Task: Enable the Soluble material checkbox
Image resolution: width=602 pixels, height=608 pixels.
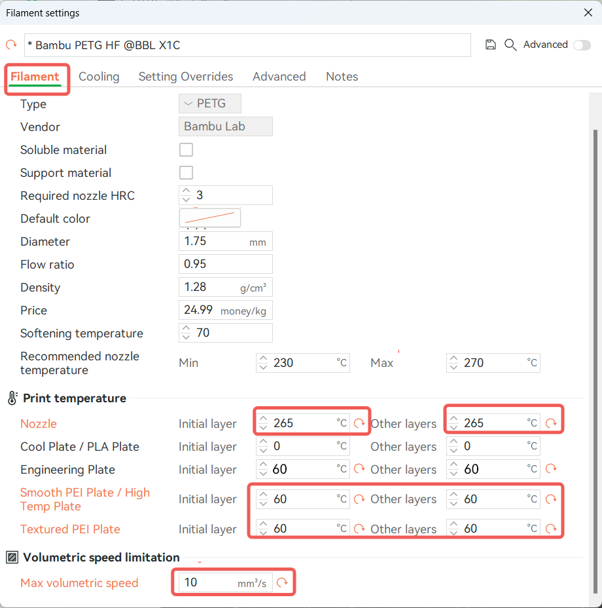Action: (x=186, y=149)
